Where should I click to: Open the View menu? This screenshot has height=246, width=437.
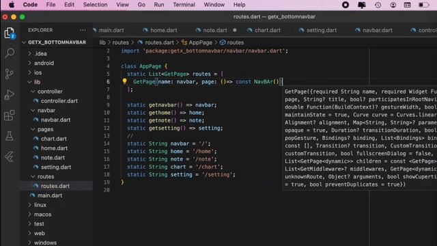pyautogui.click(x=122, y=5)
